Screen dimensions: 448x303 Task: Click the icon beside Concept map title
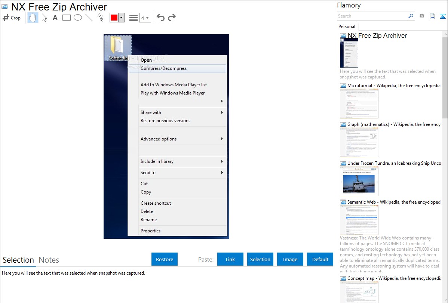point(343,278)
